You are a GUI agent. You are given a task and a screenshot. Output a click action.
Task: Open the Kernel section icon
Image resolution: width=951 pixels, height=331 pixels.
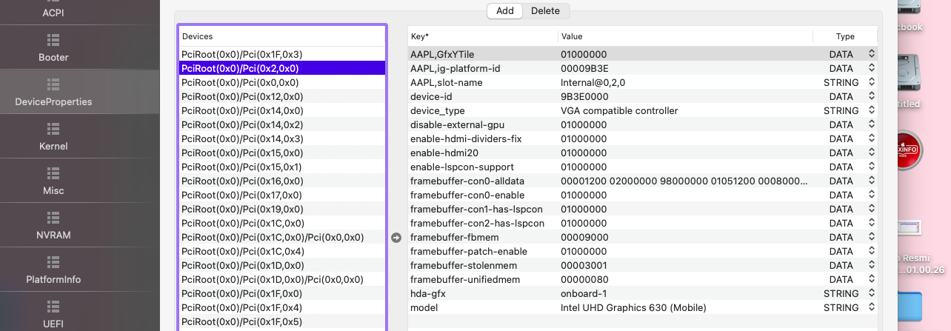click(x=53, y=129)
